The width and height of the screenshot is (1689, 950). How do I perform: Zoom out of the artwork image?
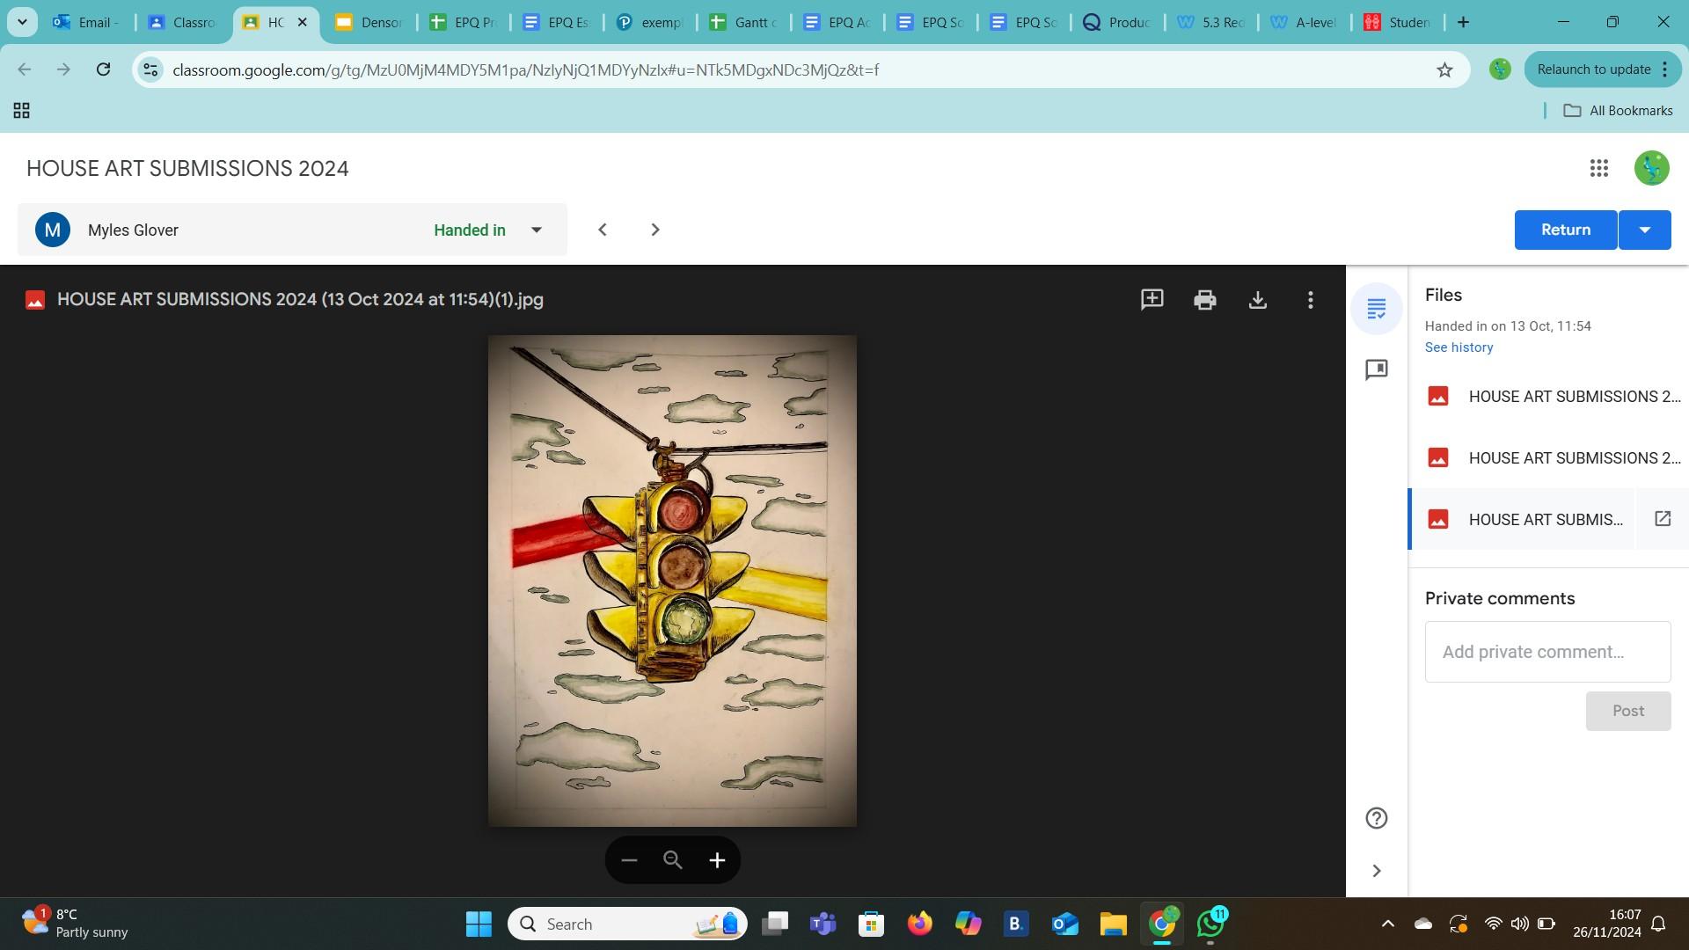(x=629, y=860)
